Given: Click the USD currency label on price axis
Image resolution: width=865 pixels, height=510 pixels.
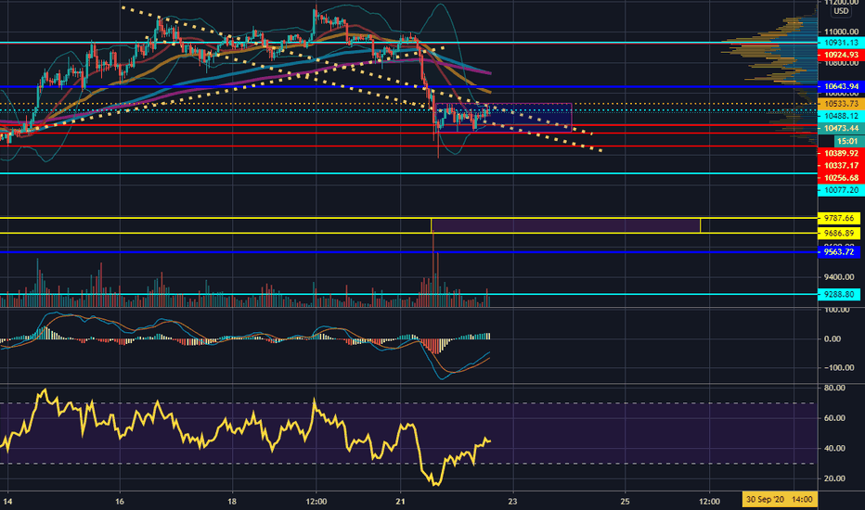Looking at the screenshot, I should tap(841, 11).
